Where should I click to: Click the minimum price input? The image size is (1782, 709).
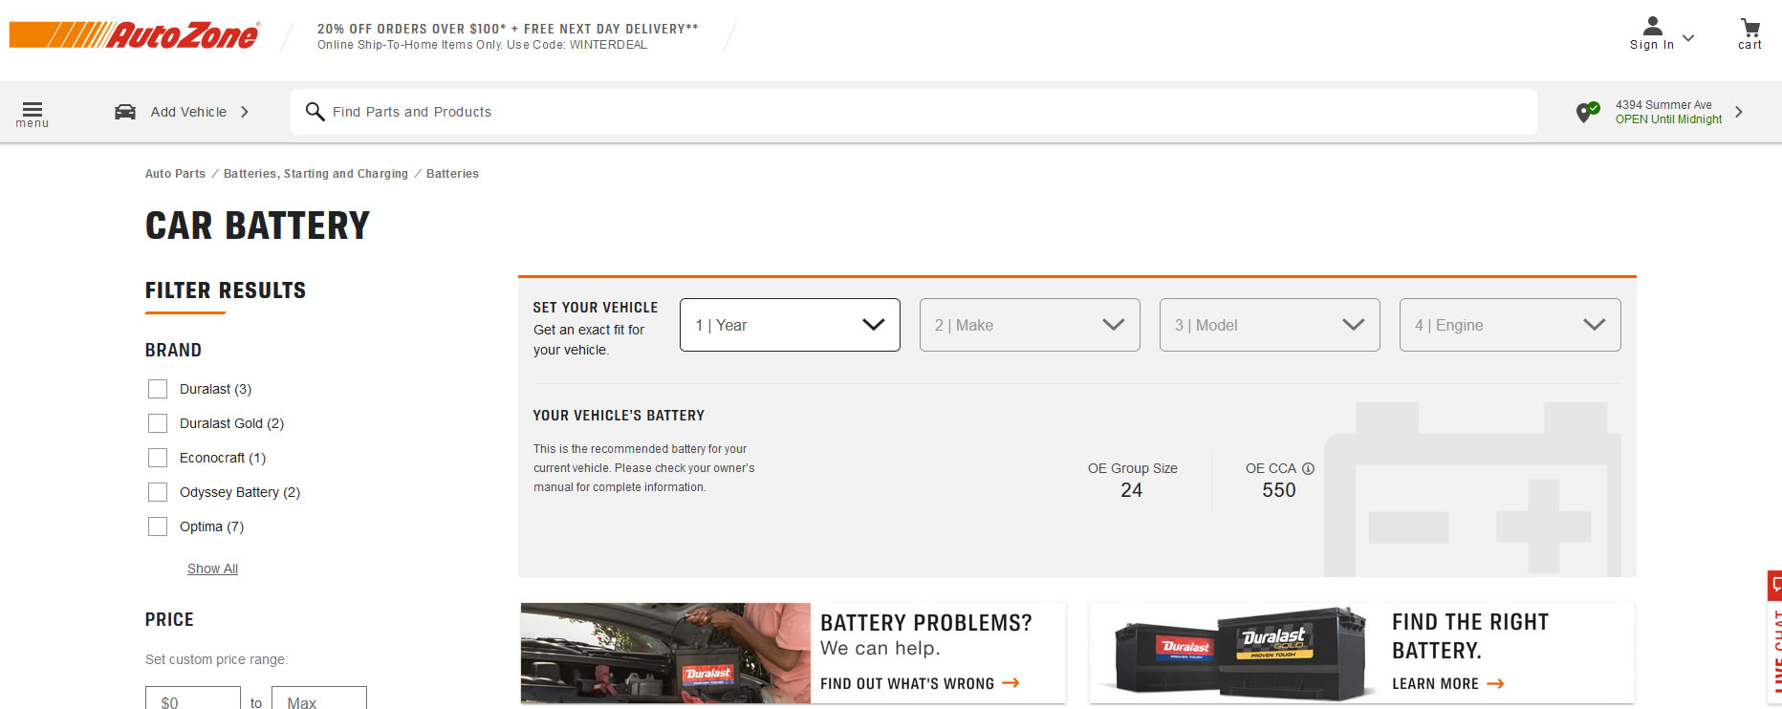coord(193,698)
